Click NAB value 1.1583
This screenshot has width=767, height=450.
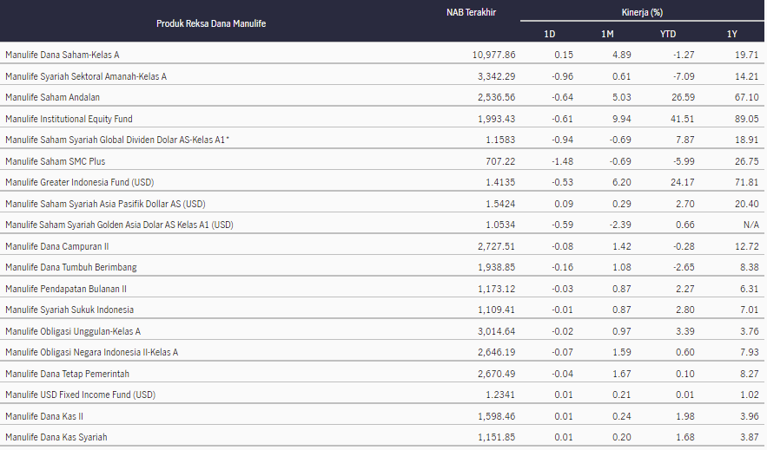coord(500,140)
